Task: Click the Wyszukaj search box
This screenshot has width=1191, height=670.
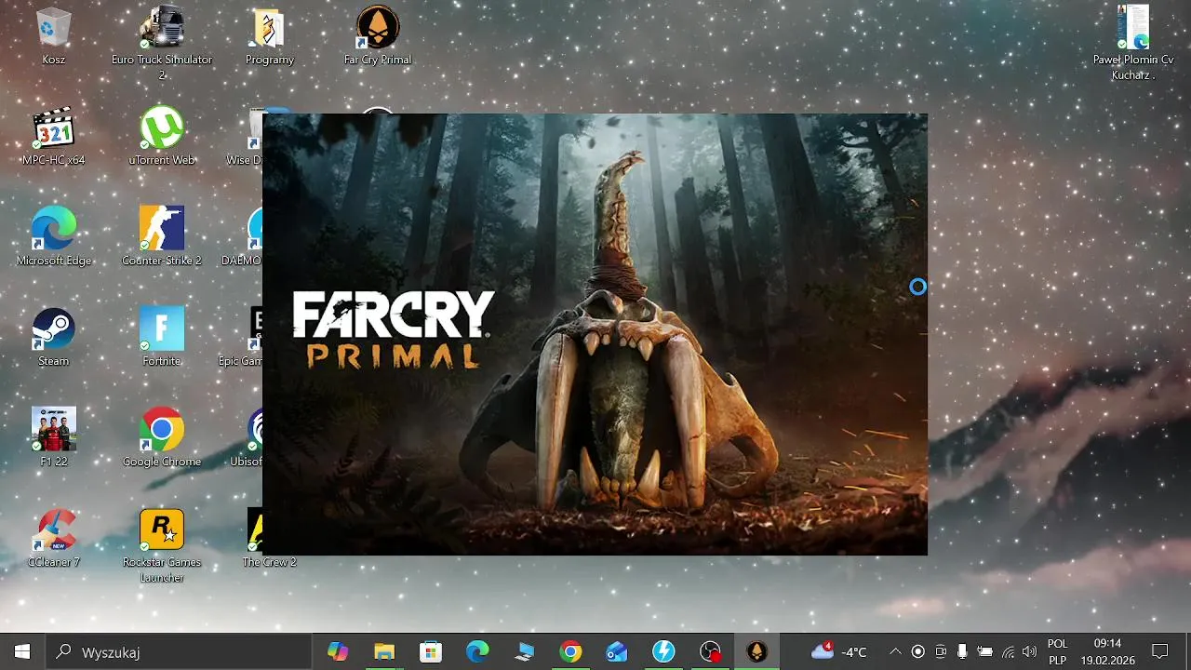Action: click(180, 651)
